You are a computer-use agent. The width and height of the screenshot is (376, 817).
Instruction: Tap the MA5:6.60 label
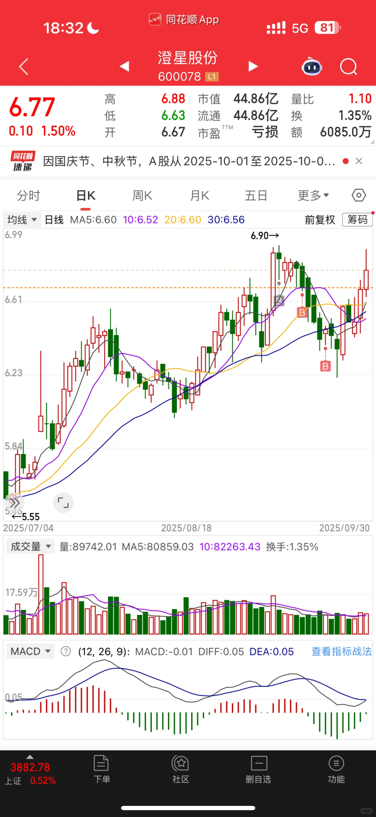93,220
